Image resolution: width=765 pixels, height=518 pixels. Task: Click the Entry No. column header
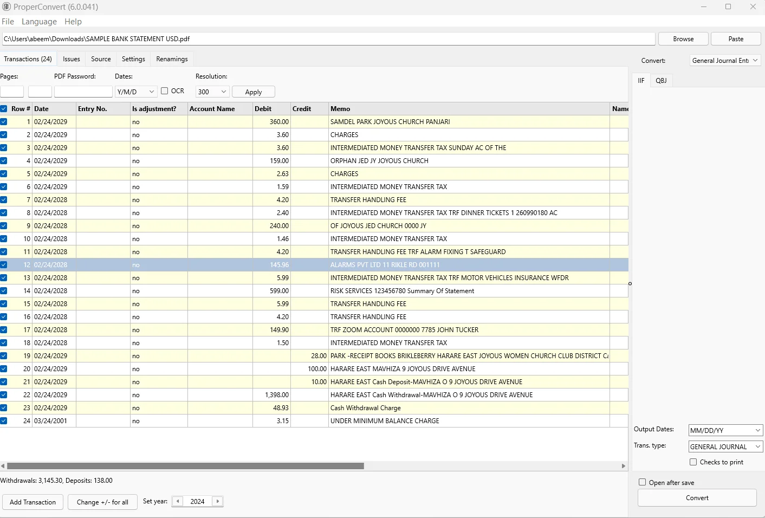(x=103, y=109)
